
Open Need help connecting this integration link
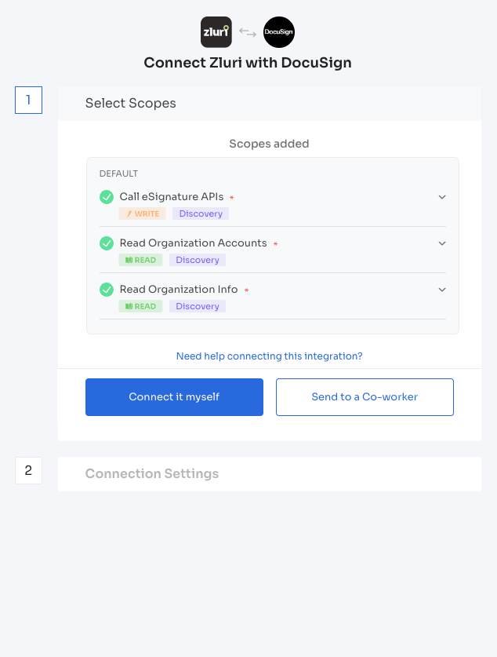270,356
